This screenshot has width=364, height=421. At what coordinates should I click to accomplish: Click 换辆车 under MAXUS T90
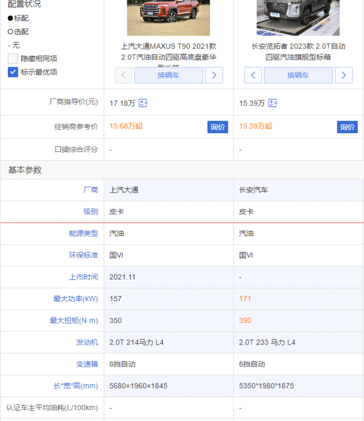click(x=168, y=75)
